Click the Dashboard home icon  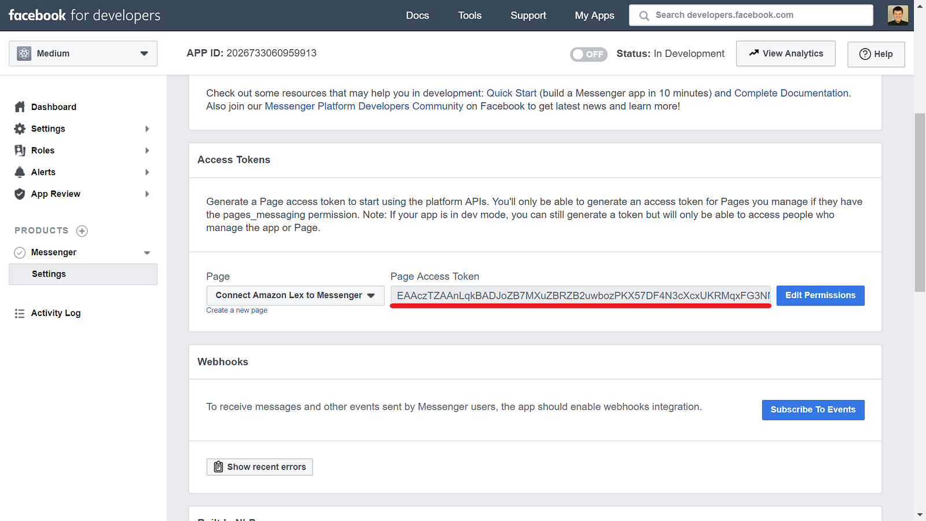coord(20,107)
